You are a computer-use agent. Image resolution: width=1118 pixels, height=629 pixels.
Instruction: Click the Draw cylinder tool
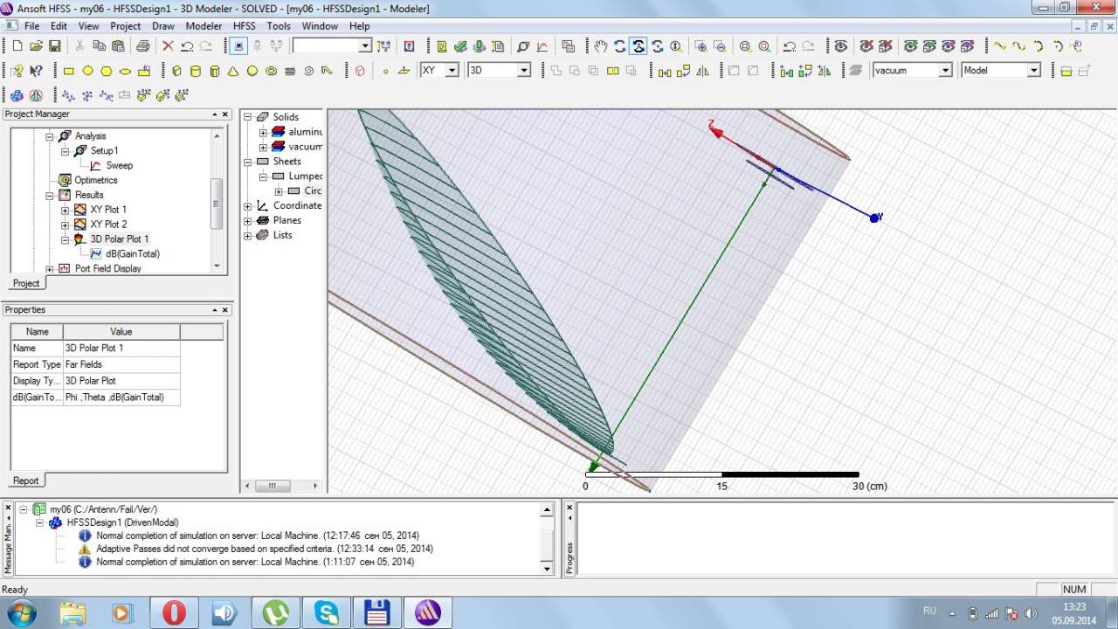[195, 71]
